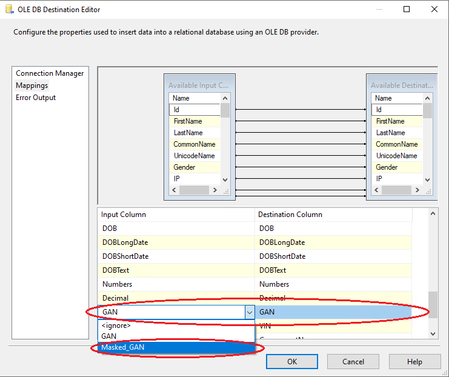
Task: Click the OLE DB database title icon
Action: tap(9, 10)
